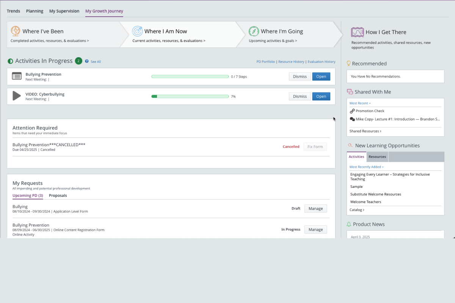Switch to the Resources tab
The width and height of the screenshot is (455, 303).
pyautogui.click(x=377, y=156)
